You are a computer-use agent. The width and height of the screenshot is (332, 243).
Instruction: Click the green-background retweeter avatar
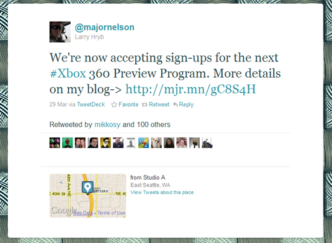click(x=68, y=142)
